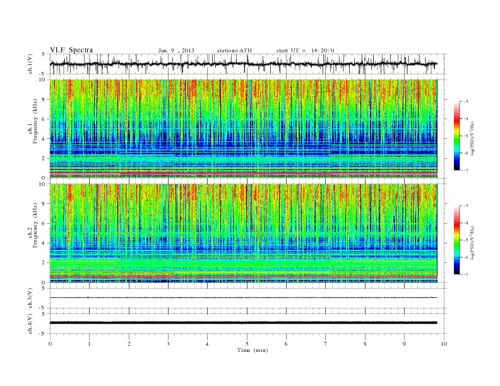This screenshot has width=500, height=386.
Task: Click the "ch.3(V)" waveform axis label
Action: (30, 298)
